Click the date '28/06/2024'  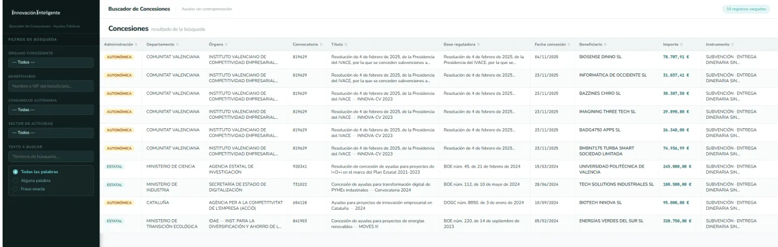coord(546,184)
